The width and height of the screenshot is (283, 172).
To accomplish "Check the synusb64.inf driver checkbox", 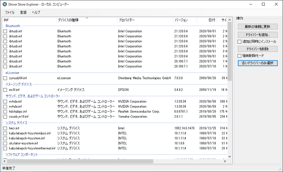I will (5, 78).
